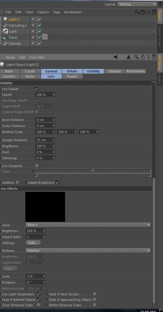Viewport: 163px width, 312px height.
Task: Click the Glow settings Edit button
Action: coord(33,243)
